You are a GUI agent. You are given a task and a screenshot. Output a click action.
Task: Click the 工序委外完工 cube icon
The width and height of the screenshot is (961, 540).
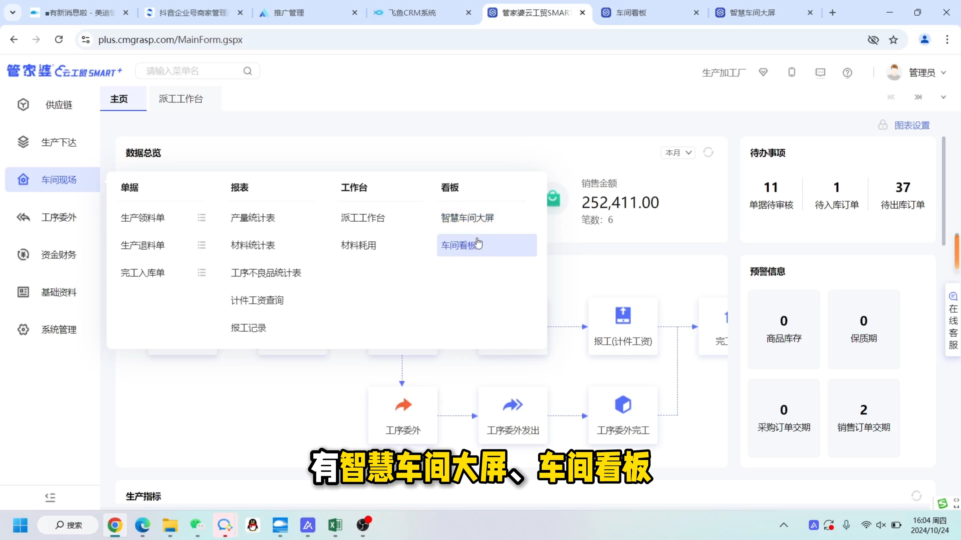coord(623,405)
